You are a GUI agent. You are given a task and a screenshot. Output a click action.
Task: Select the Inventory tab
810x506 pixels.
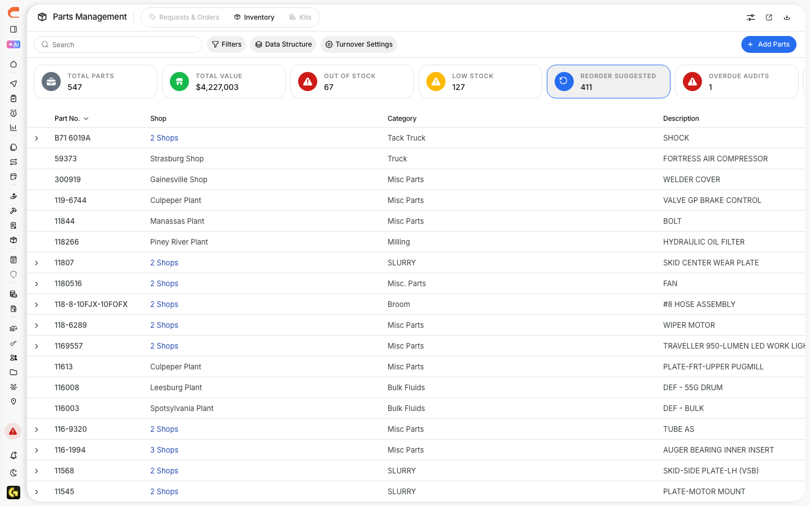pos(254,17)
